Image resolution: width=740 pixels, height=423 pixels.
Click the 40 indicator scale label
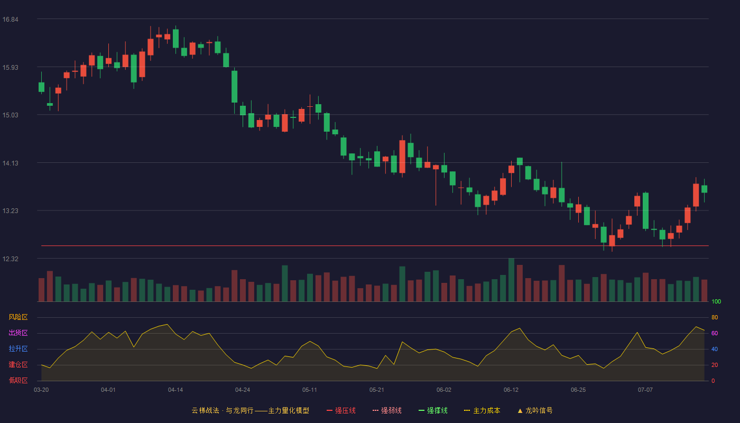point(715,349)
